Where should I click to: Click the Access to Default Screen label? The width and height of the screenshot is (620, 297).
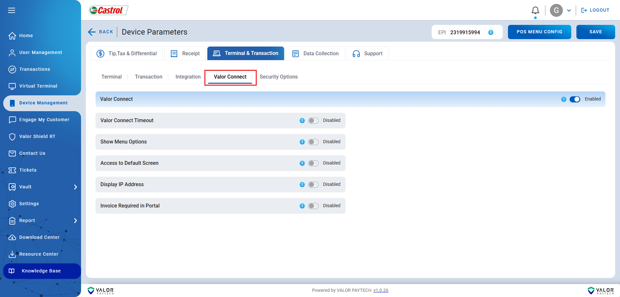coord(129,163)
